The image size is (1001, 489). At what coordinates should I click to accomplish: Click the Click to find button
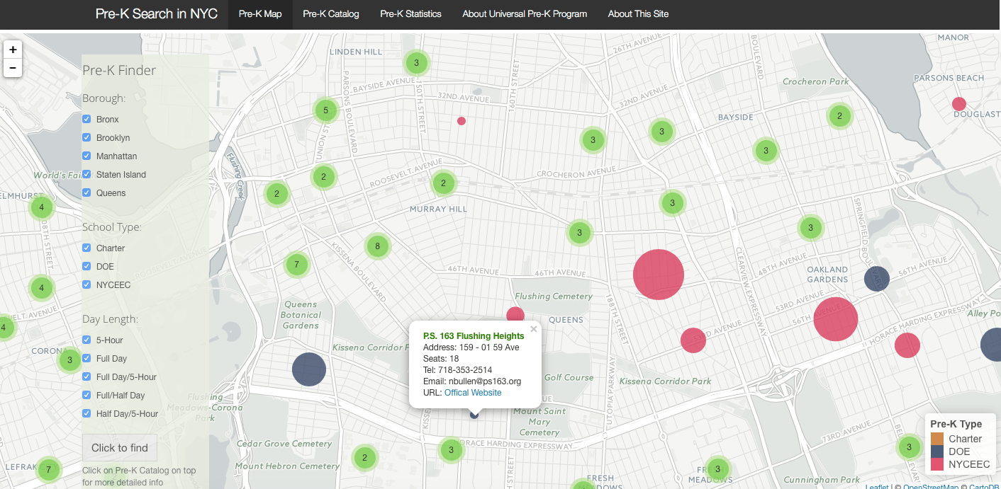coord(120,448)
